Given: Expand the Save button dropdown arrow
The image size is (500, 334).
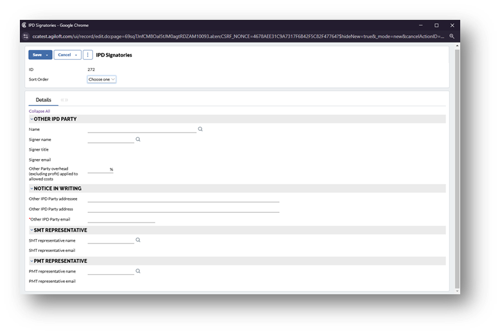Looking at the screenshot, I should coord(47,55).
